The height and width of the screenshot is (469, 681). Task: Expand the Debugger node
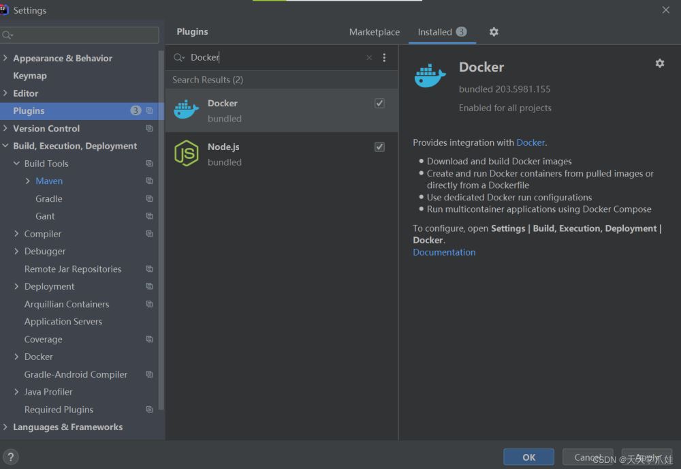pyautogui.click(x=16, y=252)
